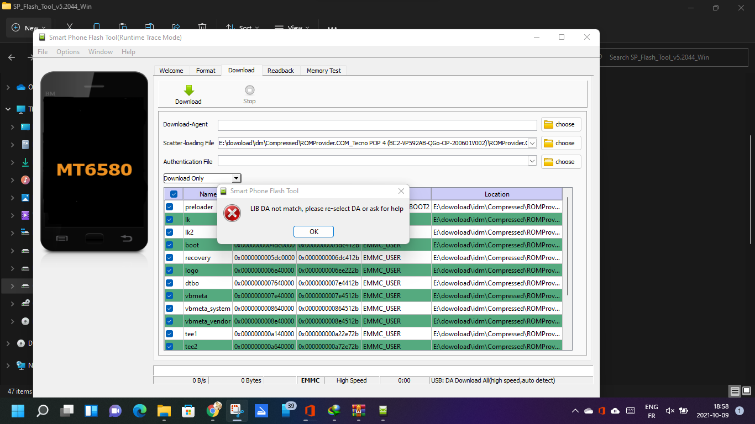Click the Share icon in Explorer's toolbar
The height and width of the screenshot is (424, 755).
point(176,27)
